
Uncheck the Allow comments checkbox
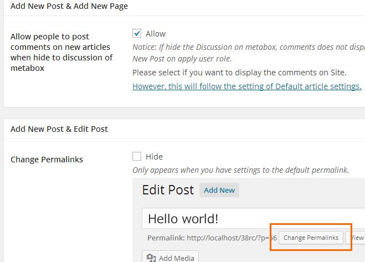[x=137, y=33]
